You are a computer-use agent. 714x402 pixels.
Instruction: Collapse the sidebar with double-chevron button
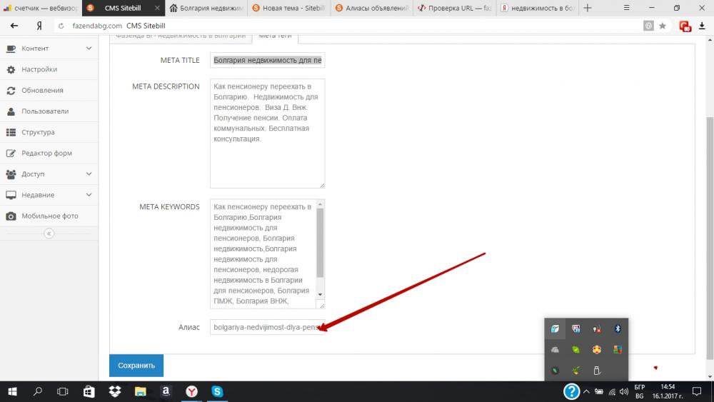pos(49,233)
